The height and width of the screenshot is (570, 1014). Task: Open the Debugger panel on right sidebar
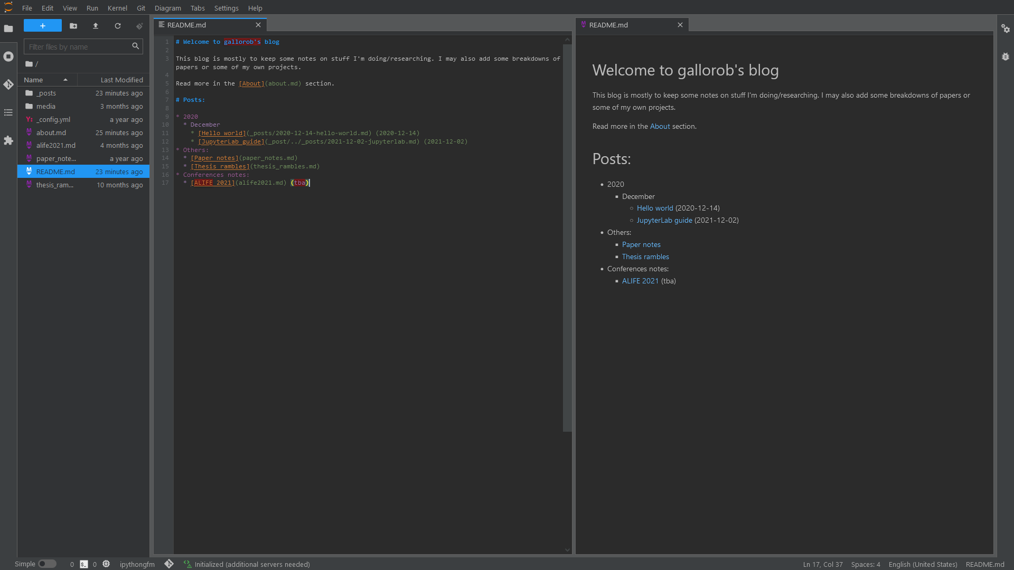[1006, 56]
